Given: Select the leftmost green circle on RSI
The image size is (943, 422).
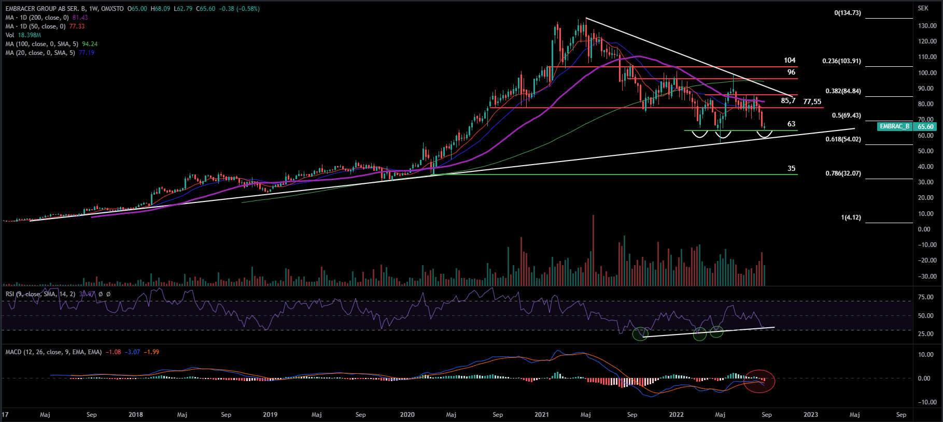Looking at the screenshot, I should point(640,333).
